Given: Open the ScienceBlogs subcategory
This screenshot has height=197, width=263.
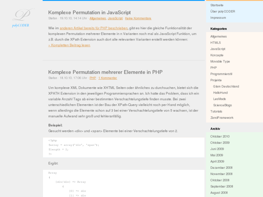Looking at the screenshot, I should tap(222, 105).
